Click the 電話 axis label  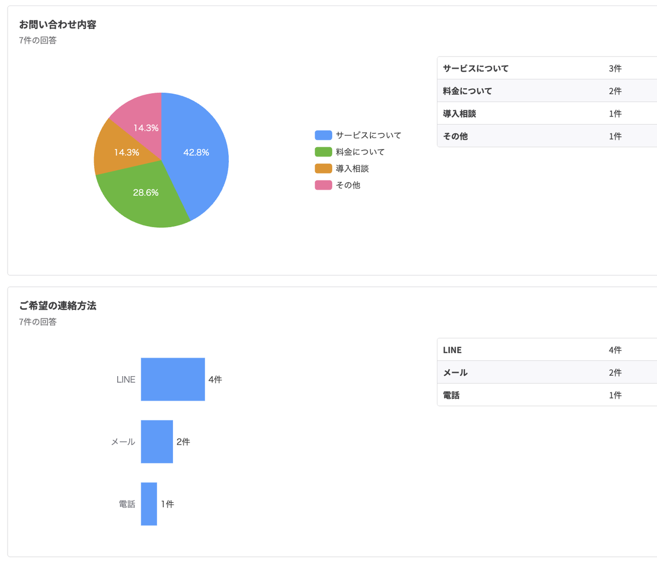(x=127, y=504)
